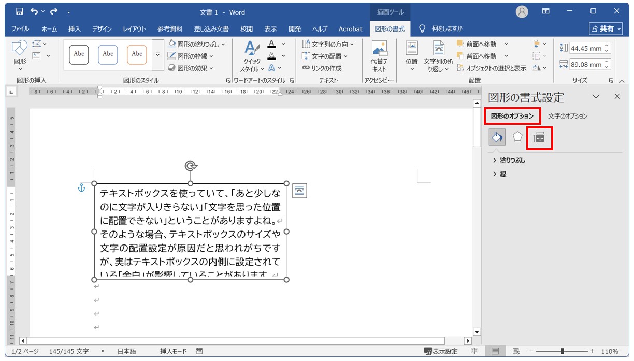Decrease shape width with spinner arrow
The image size is (634, 361).
click(x=607, y=67)
